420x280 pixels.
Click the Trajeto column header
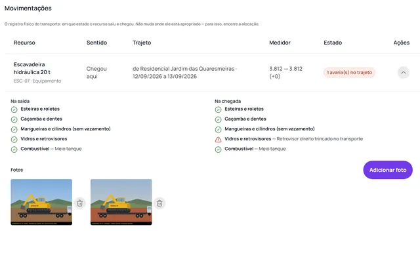[x=142, y=43]
